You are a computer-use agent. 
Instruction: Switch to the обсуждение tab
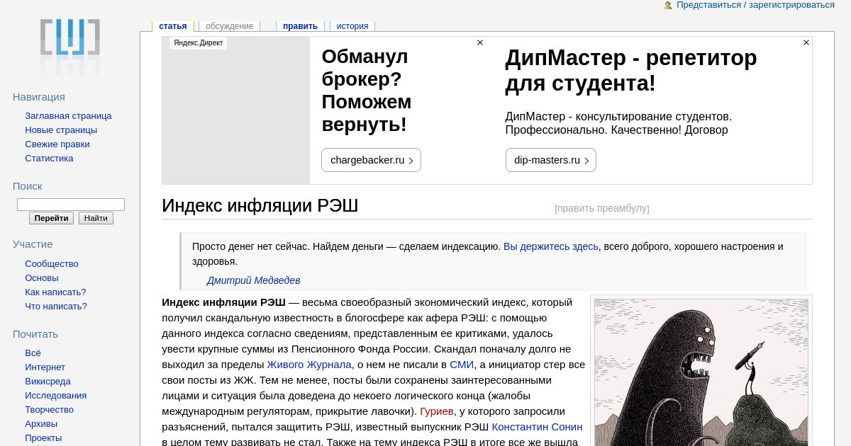(229, 26)
